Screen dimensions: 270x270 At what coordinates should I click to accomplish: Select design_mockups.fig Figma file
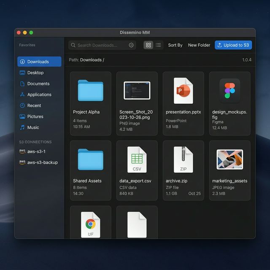[229, 103]
